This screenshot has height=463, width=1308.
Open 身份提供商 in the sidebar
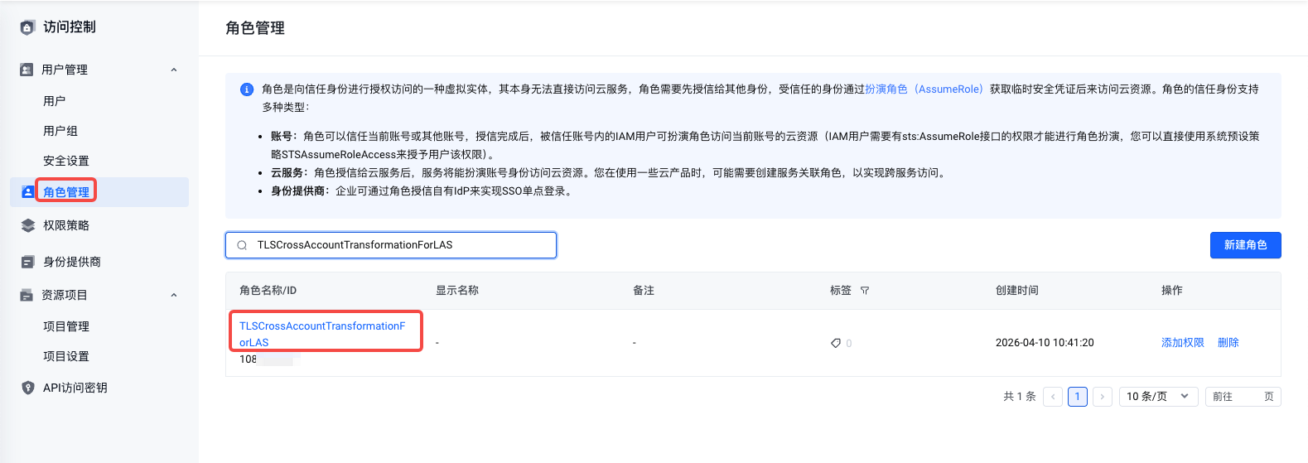(72, 262)
